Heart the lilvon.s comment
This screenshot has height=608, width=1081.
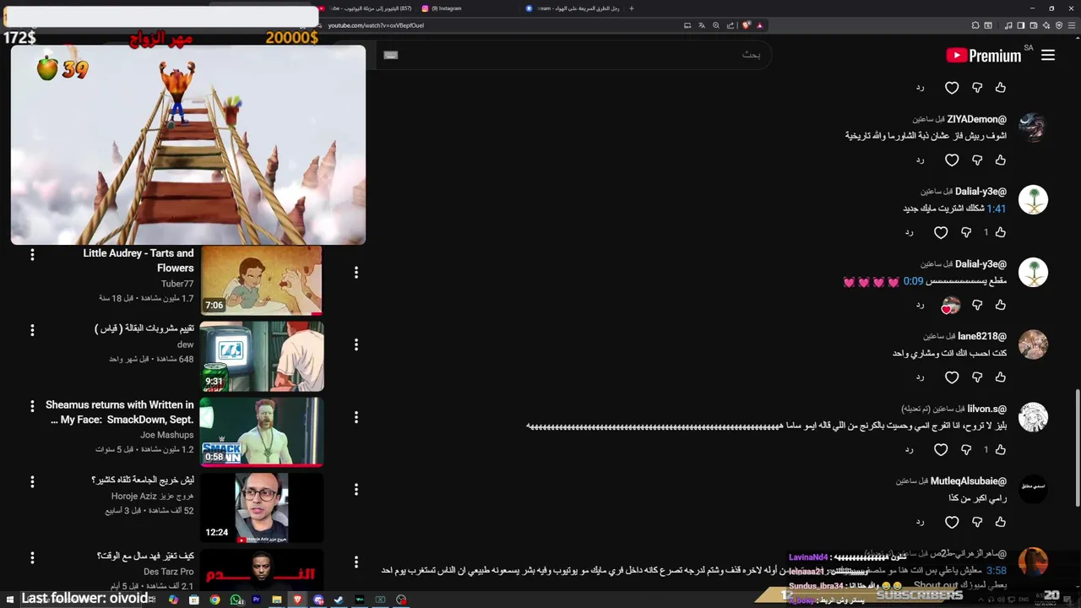941,450
